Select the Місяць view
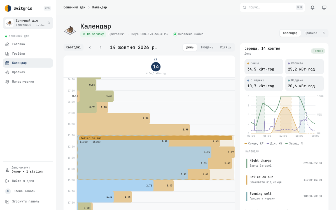 (x=226, y=47)
